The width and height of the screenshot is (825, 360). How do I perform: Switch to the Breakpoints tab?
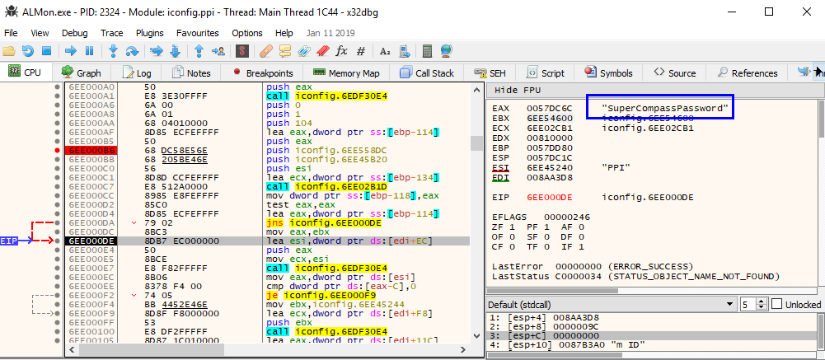coord(263,73)
